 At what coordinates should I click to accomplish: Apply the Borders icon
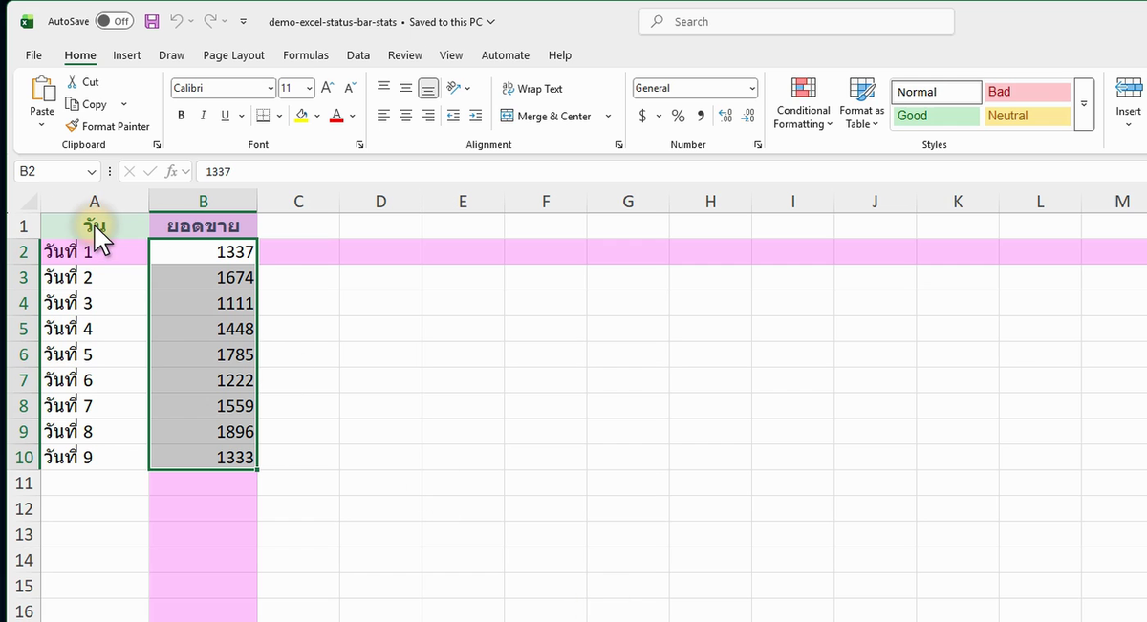point(263,116)
